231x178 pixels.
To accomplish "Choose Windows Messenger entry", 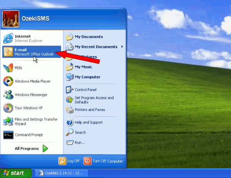I will coord(32,95).
